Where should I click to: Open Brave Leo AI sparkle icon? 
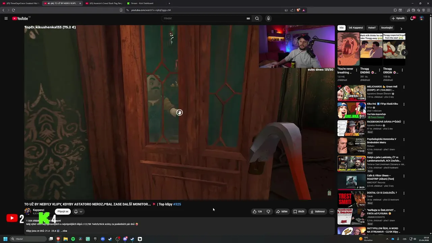tap(418, 10)
